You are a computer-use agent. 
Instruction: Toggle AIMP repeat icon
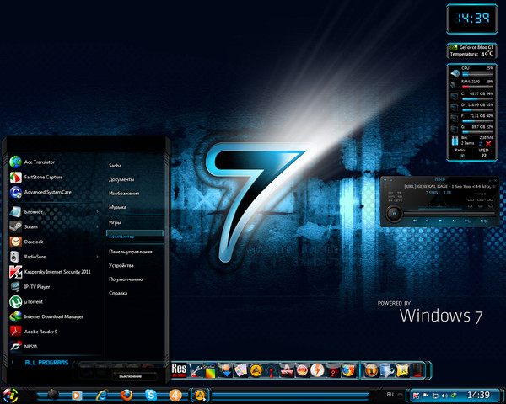click(491, 205)
